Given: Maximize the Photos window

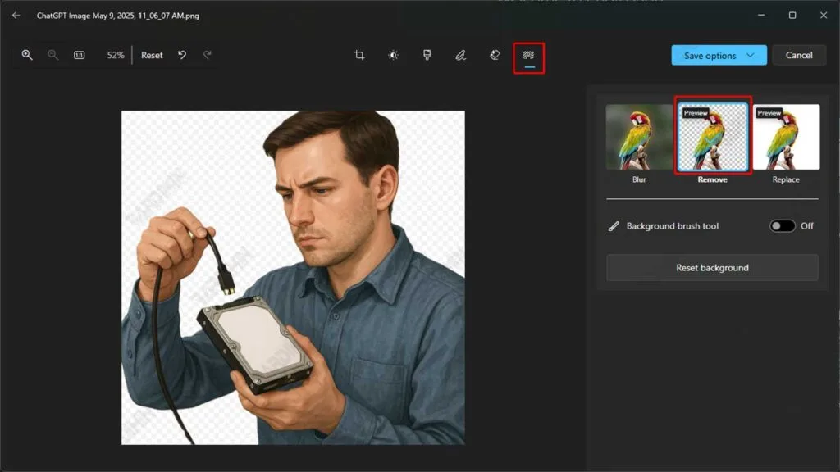Looking at the screenshot, I should tap(792, 15).
